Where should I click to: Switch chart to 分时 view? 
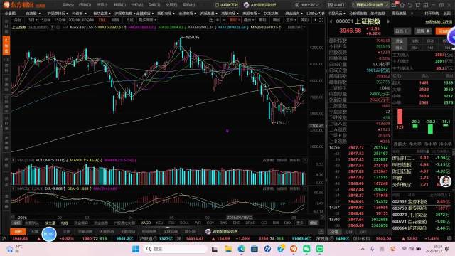(x=18, y=20)
